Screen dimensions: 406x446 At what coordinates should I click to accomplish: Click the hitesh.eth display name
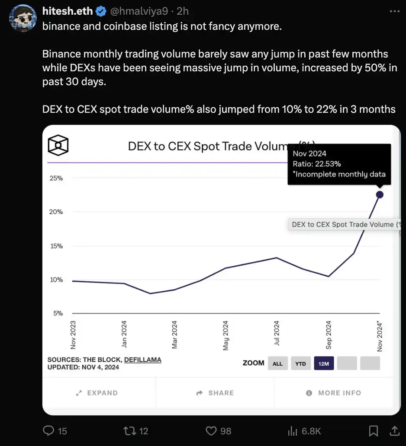(x=67, y=11)
